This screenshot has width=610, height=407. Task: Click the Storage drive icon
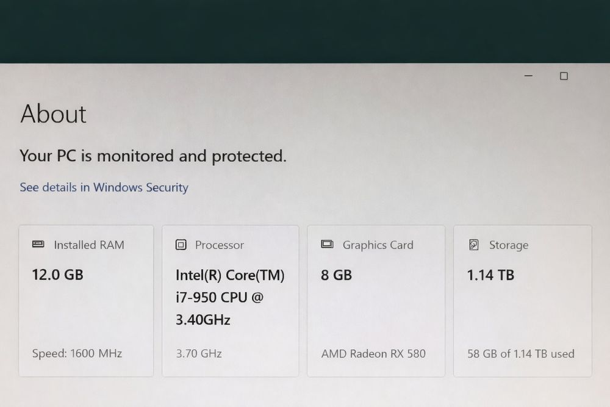pyautogui.click(x=473, y=245)
